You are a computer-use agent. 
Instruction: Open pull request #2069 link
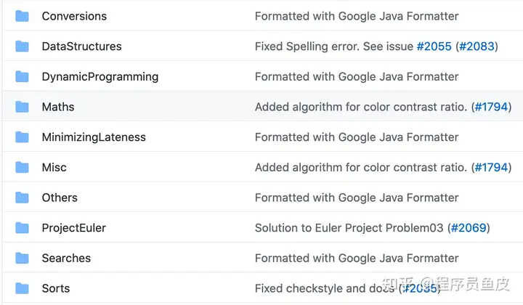[469, 228]
